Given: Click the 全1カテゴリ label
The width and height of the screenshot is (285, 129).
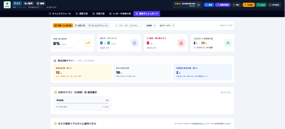Looking at the screenshot, I should 226,93.
